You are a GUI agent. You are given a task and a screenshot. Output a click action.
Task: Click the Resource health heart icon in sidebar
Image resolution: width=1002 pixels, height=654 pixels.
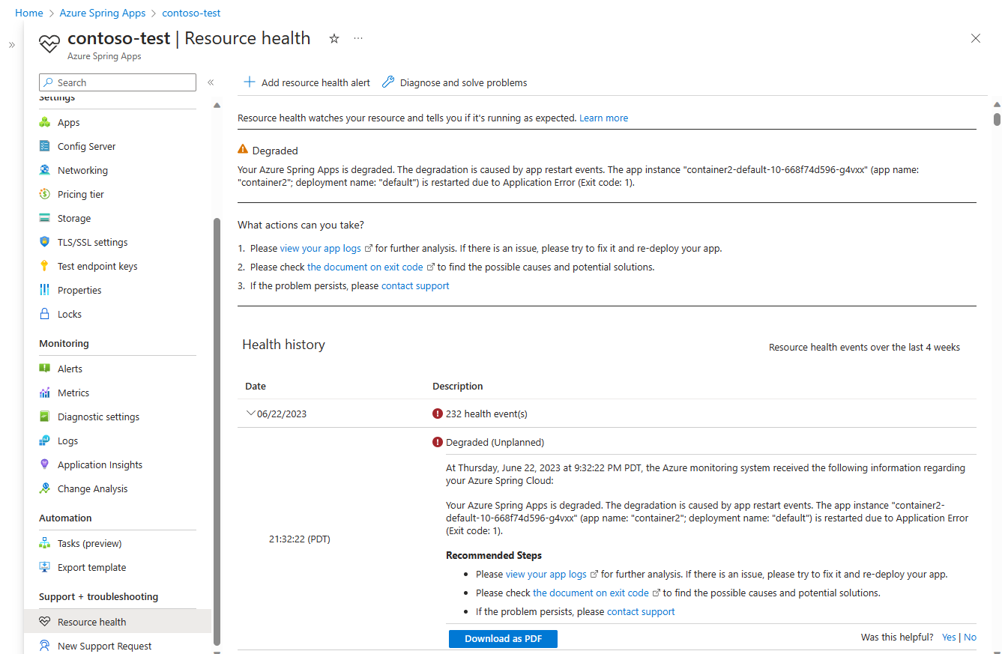[45, 622]
